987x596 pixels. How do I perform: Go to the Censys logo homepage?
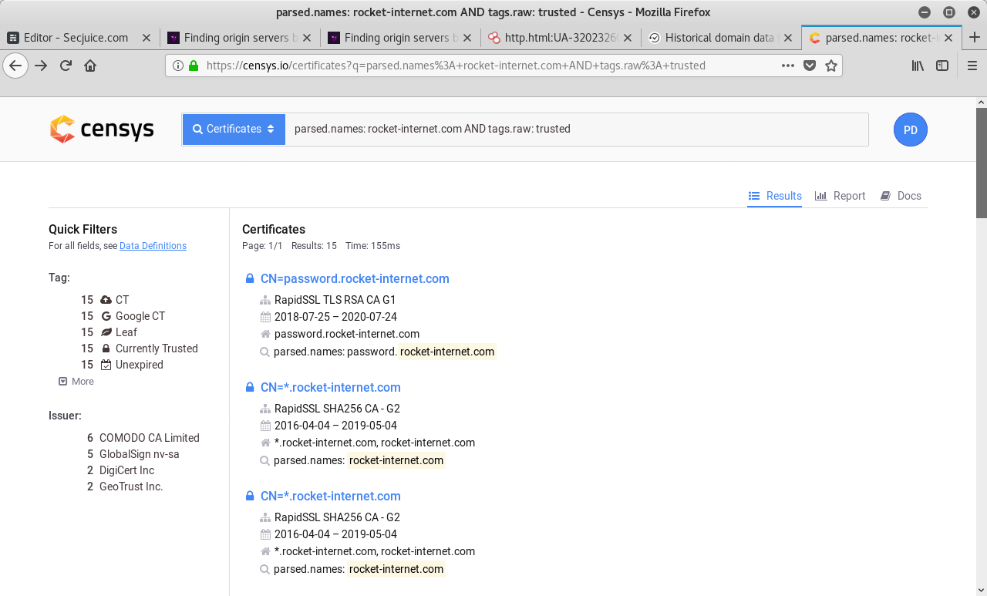coord(102,130)
